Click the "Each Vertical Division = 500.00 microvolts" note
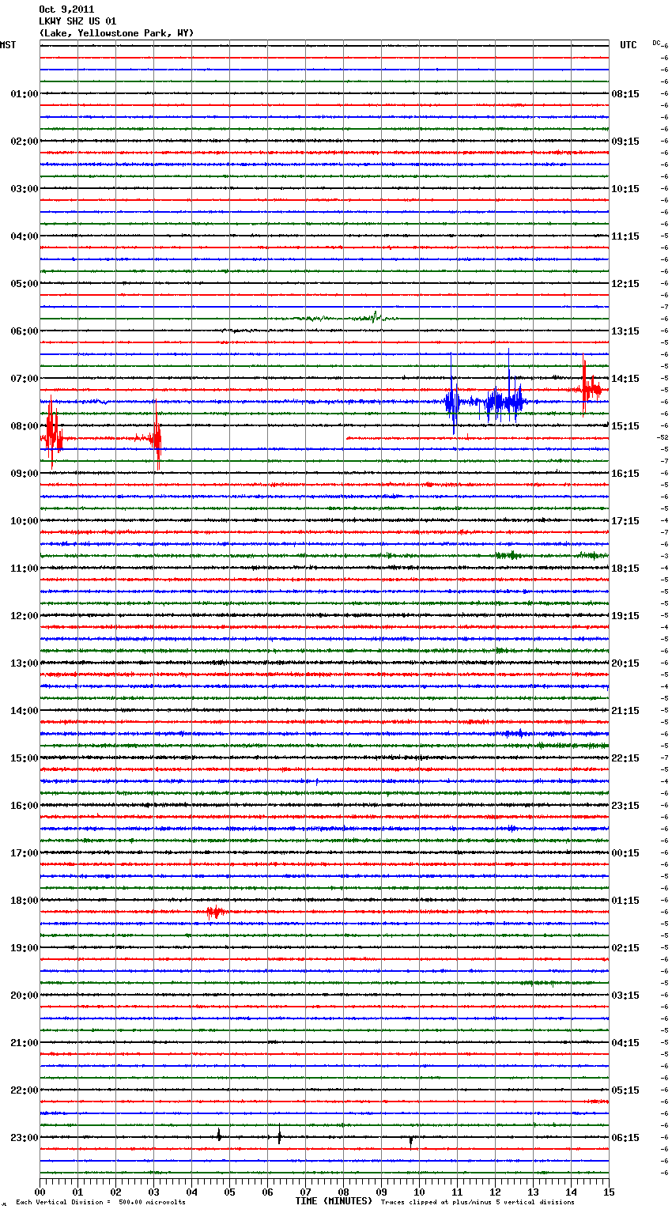This screenshot has width=672, height=1213. (x=100, y=1203)
